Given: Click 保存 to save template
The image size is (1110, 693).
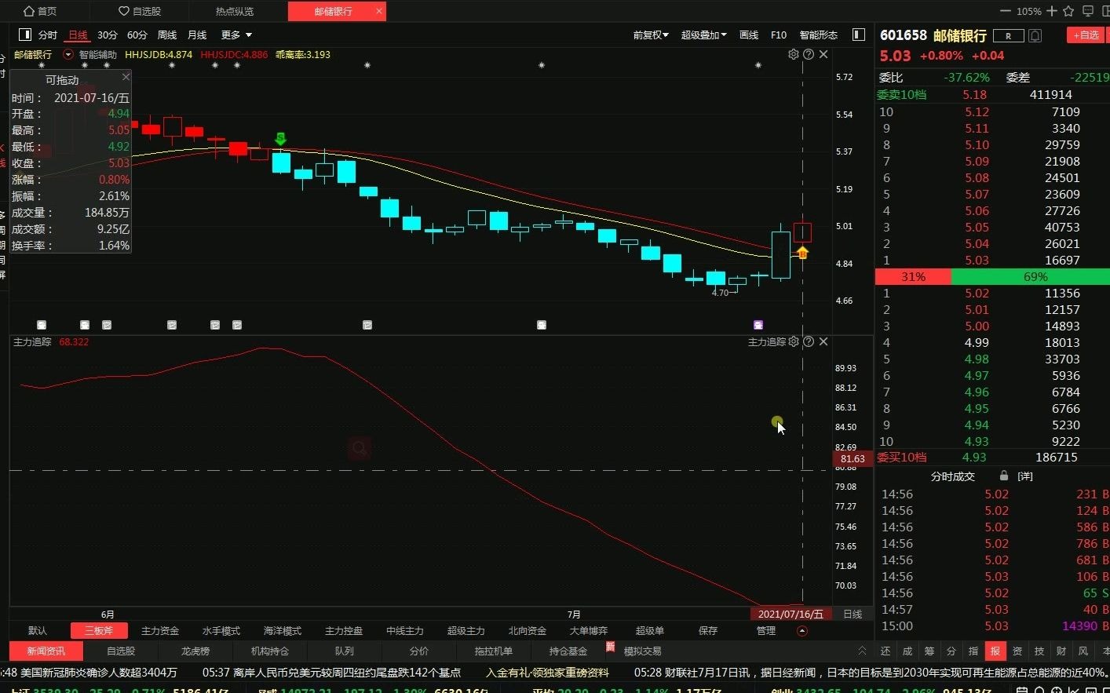Looking at the screenshot, I should (708, 631).
